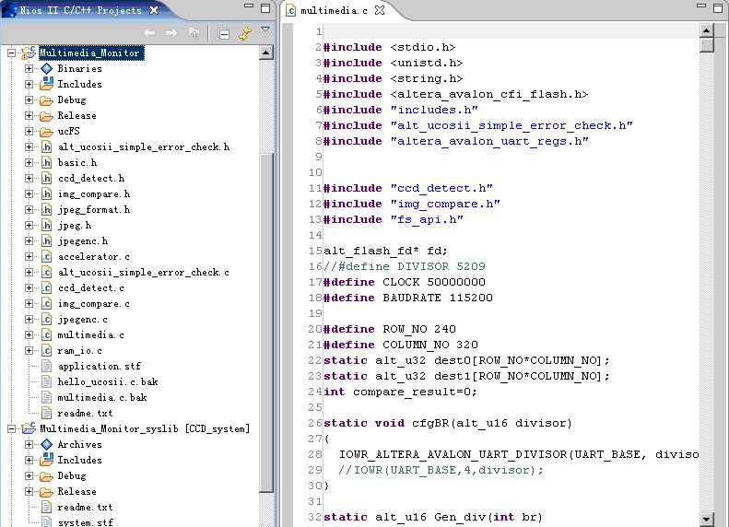Click the C file icon for ram_io.c
The height and width of the screenshot is (527, 729).
tap(46, 350)
